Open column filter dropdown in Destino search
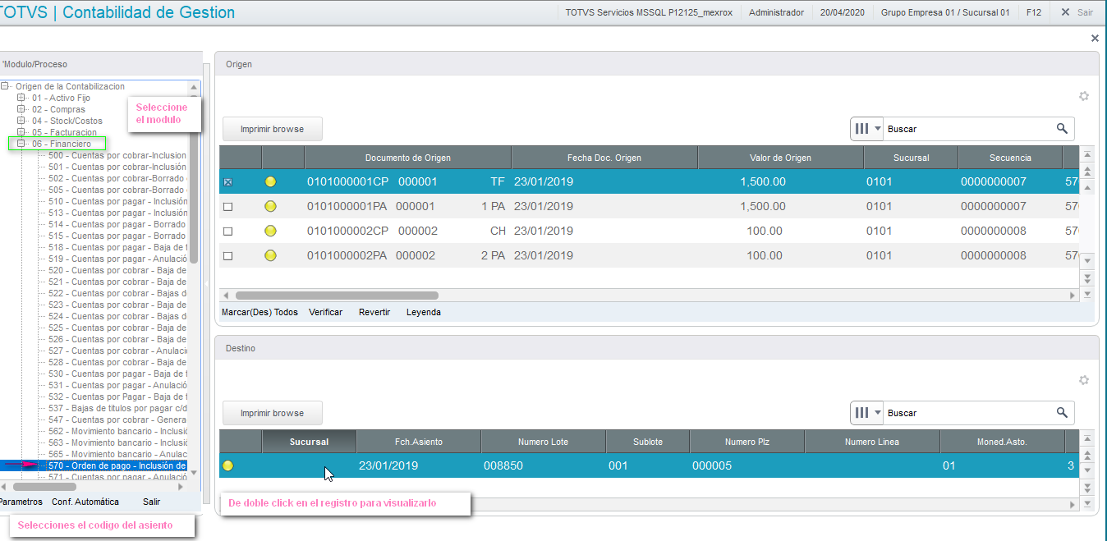 point(878,413)
